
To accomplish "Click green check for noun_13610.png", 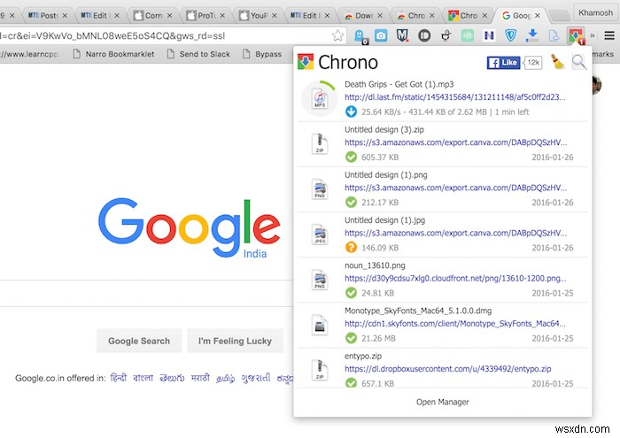I will pyautogui.click(x=351, y=293).
